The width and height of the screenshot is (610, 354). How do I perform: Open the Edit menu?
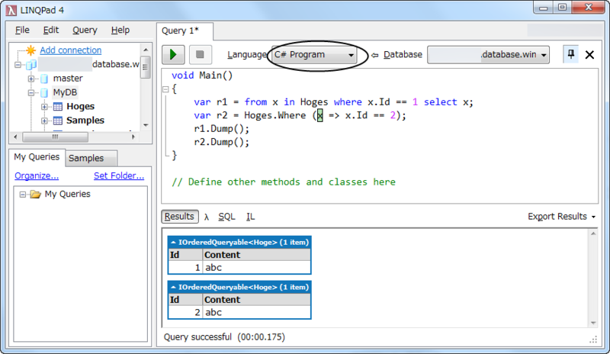coord(50,30)
